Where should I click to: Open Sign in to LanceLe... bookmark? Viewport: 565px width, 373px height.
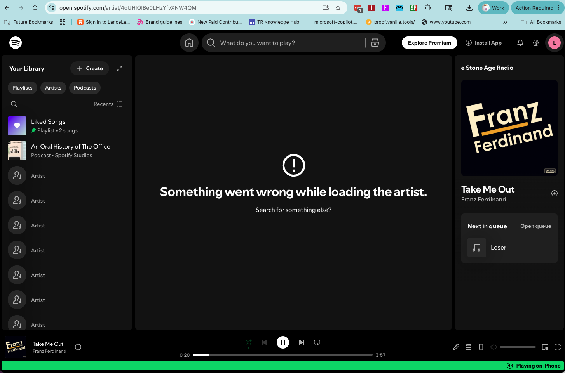(104, 22)
